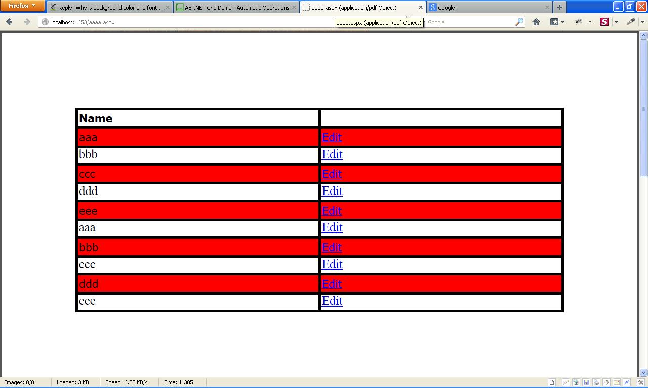Click the Edit link in the aaa row
Screen dimensions: 648x388
pos(332,137)
